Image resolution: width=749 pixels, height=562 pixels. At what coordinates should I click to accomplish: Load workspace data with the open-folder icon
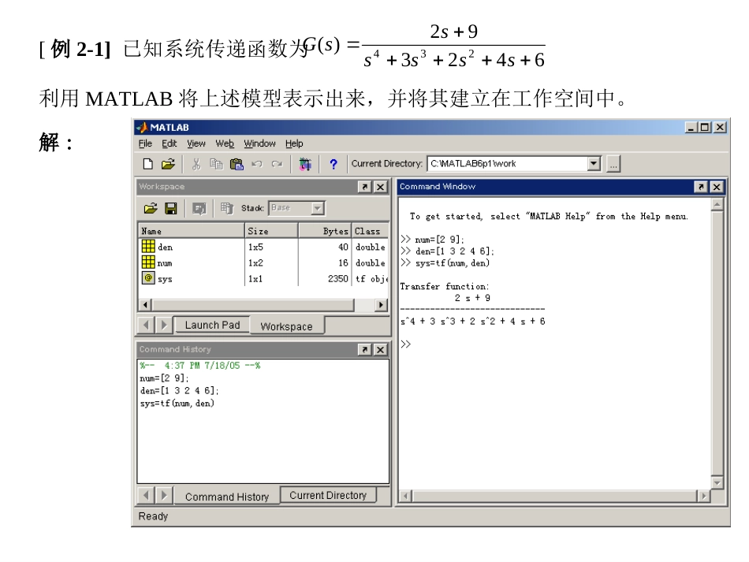(x=151, y=208)
